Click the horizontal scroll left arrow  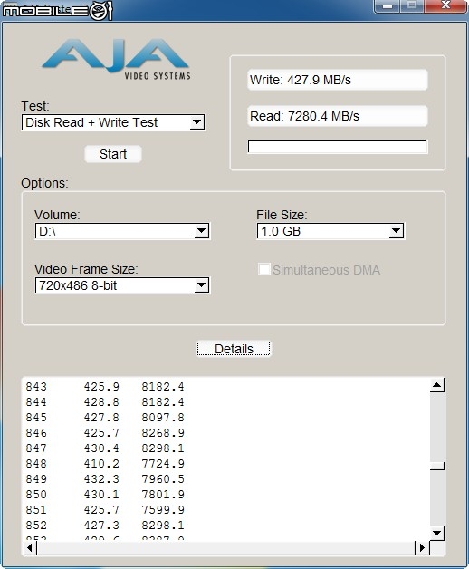[x=30, y=547]
